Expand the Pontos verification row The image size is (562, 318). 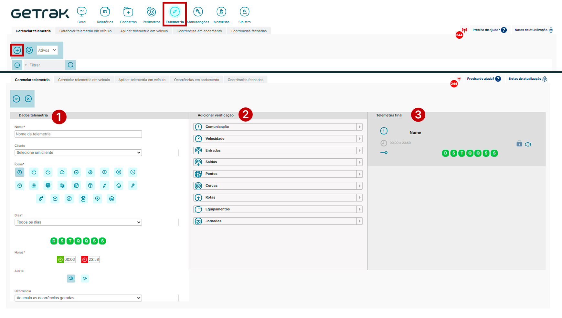pos(278,174)
